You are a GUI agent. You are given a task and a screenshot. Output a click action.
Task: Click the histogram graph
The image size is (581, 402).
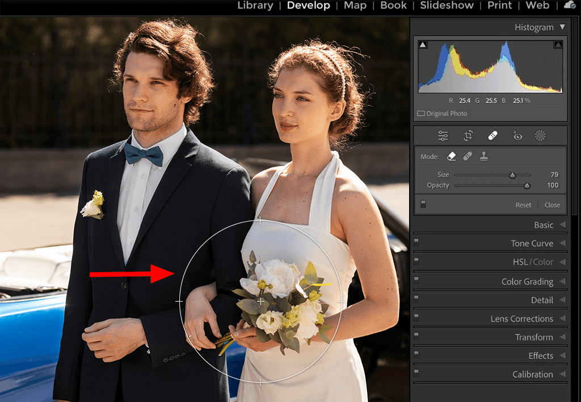click(491, 67)
